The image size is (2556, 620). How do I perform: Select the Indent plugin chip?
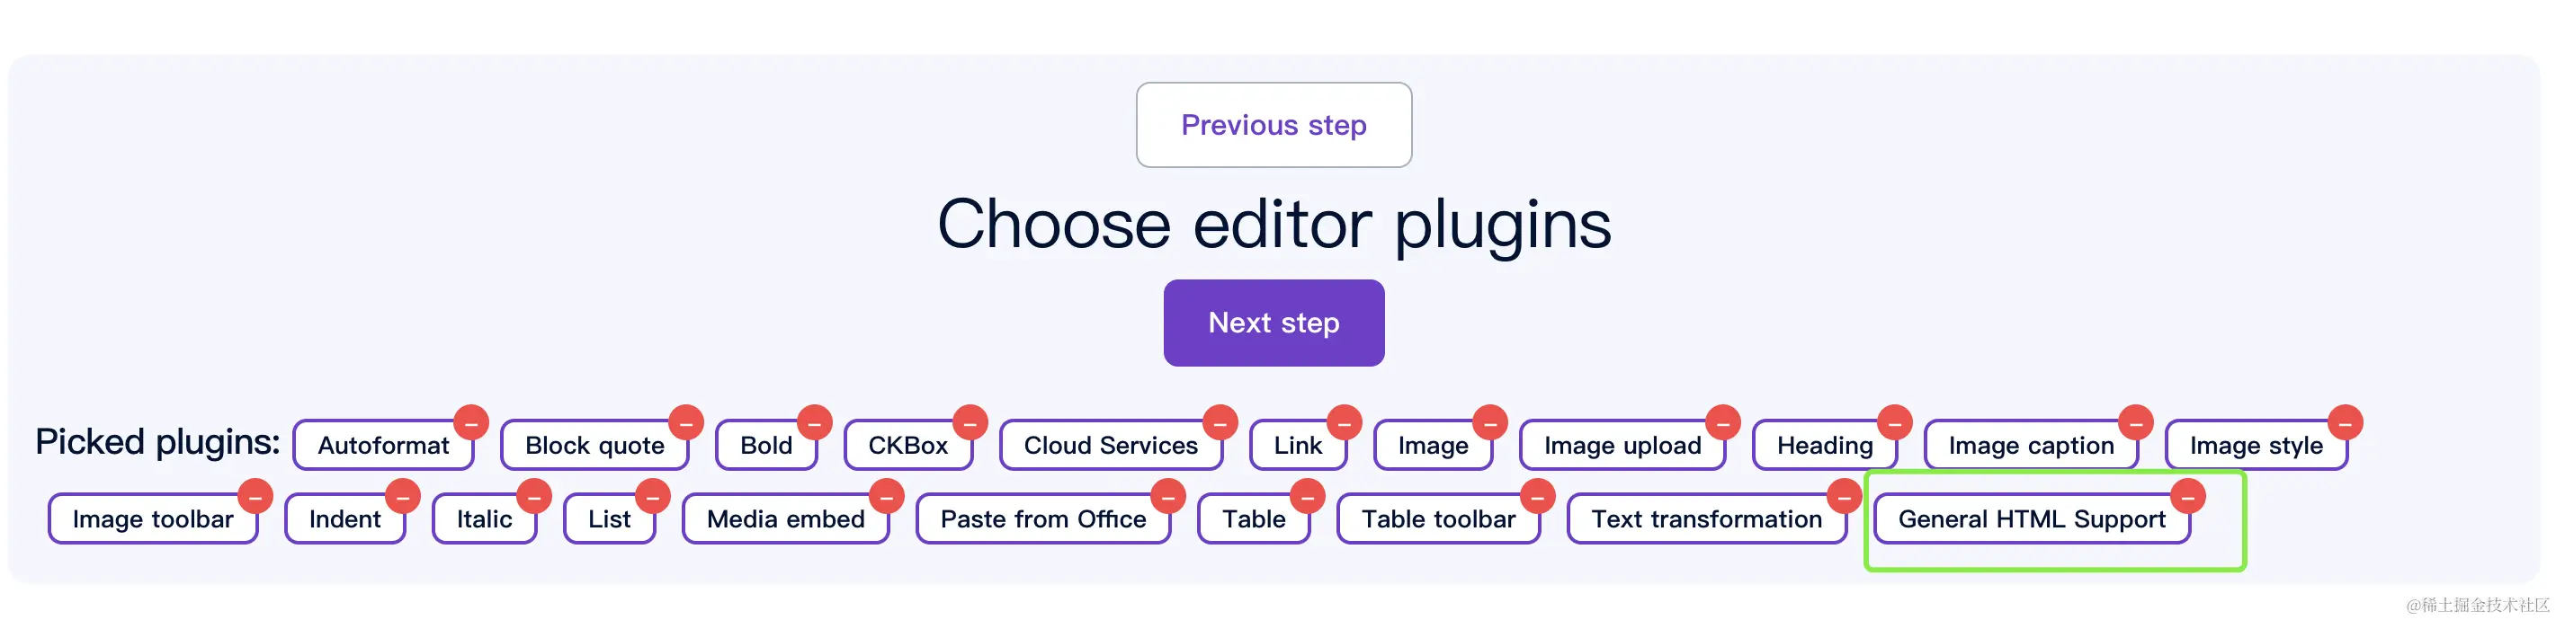click(344, 518)
